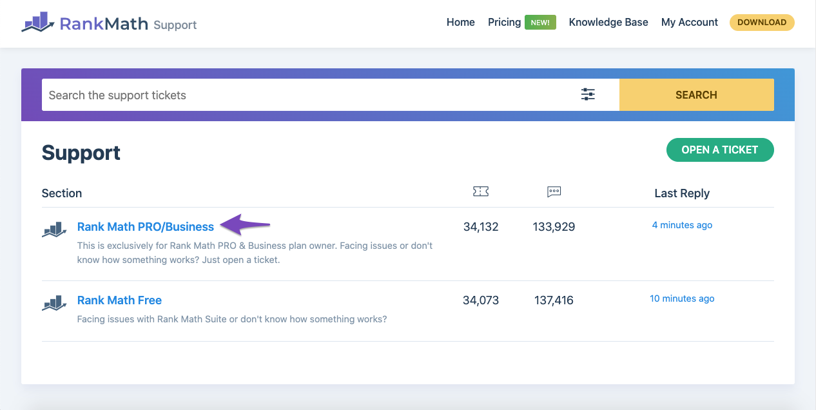Viewport: 816px width, 410px height.
Task: Click the yellow DOWNLOAD button
Action: [x=762, y=23]
